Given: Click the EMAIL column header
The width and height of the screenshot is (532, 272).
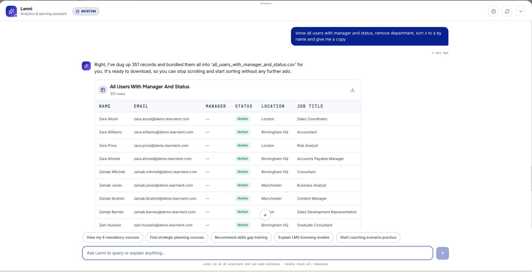Looking at the screenshot, I should click(141, 106).
